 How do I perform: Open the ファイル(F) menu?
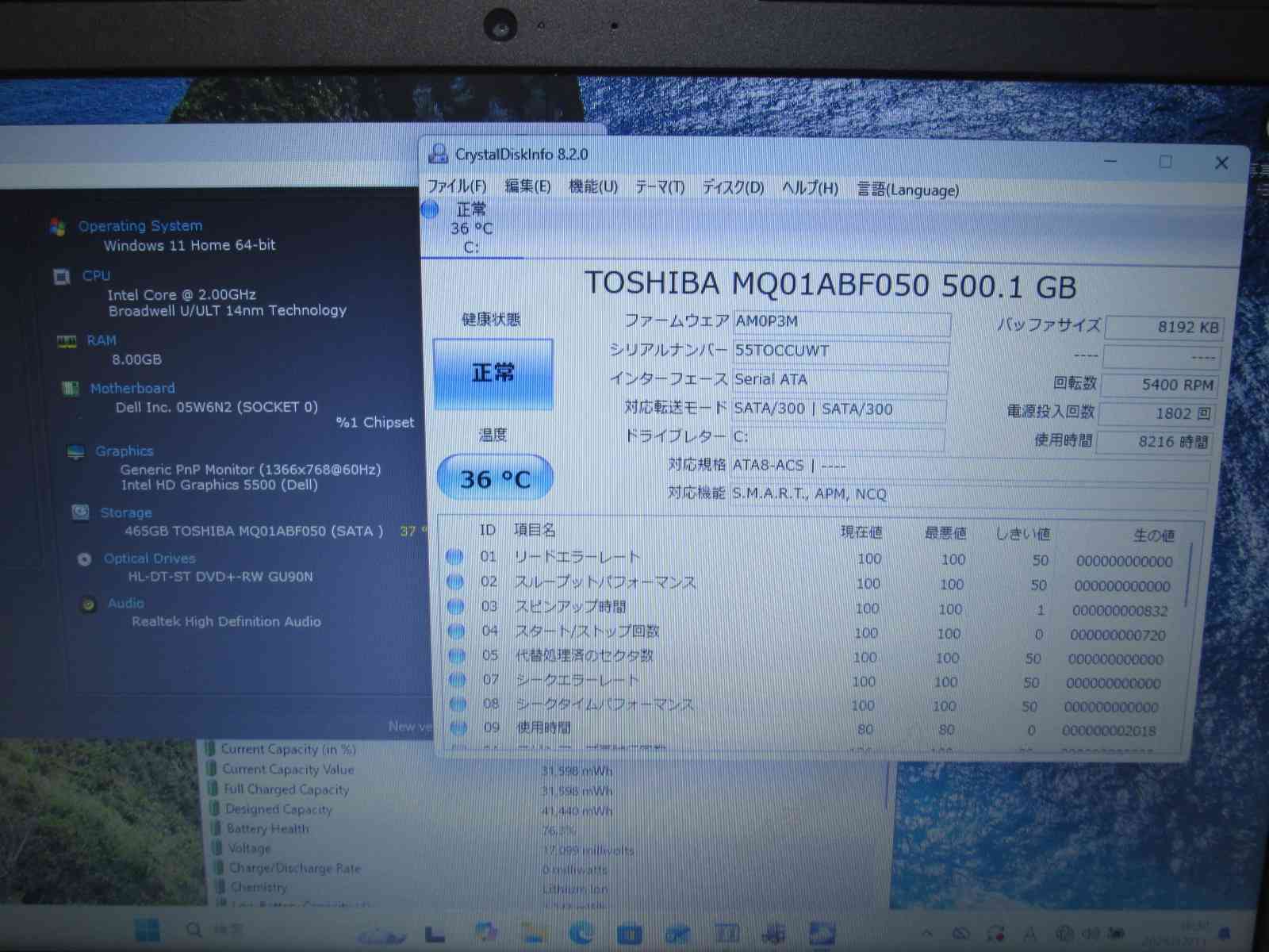456,186
